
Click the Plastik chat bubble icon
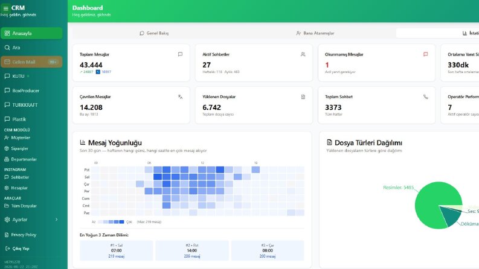tap(7, 119)
